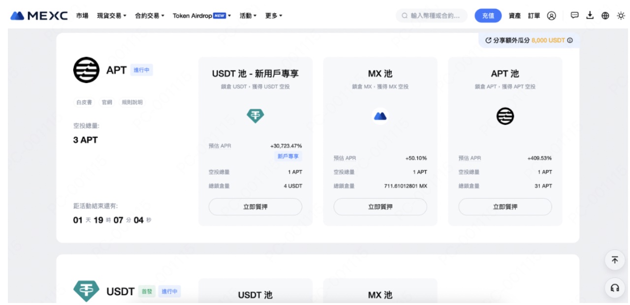This screenshot has height=305, width=630.
Task: Click the USDT logo in the lower section
Action: [87, 291]
